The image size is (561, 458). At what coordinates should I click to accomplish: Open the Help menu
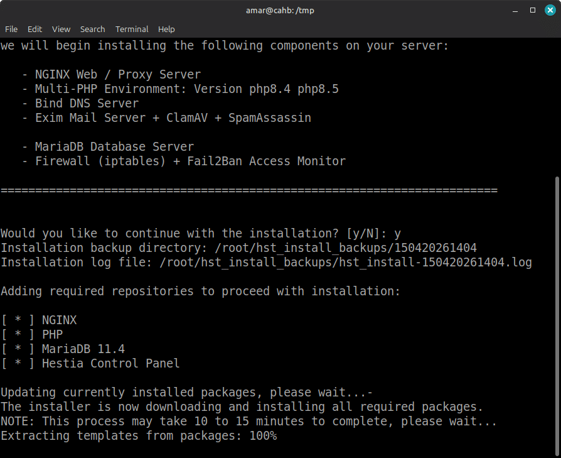(166, 30)
